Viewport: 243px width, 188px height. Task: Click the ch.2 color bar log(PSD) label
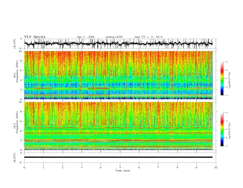pos(229,131)
